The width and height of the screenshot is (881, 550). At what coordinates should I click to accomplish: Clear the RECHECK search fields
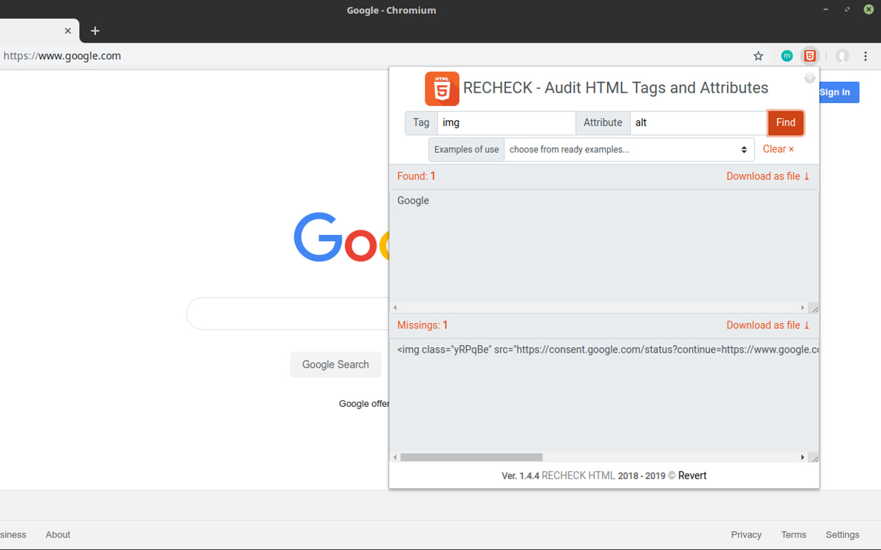click(778, 149)
